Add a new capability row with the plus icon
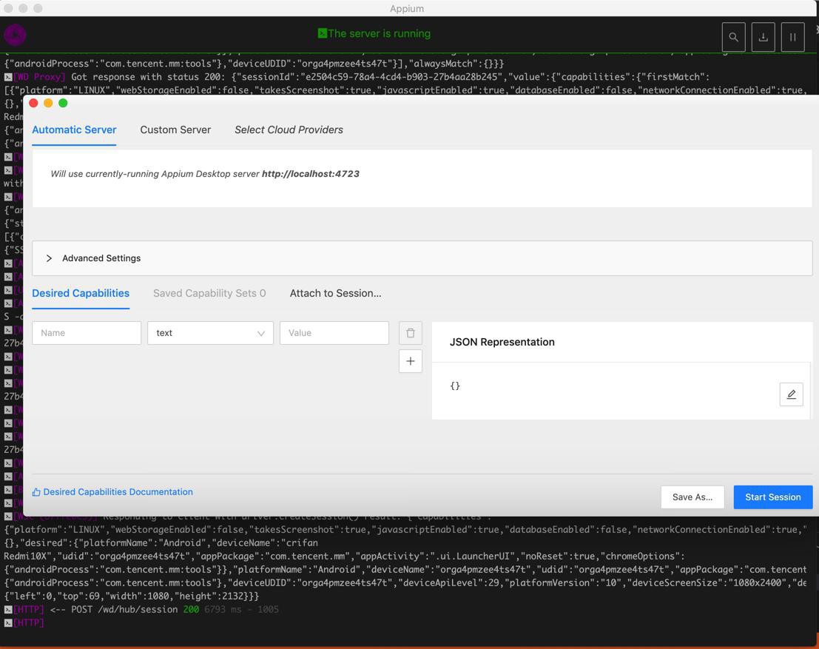The image size is (819, 649). point(411,361)
